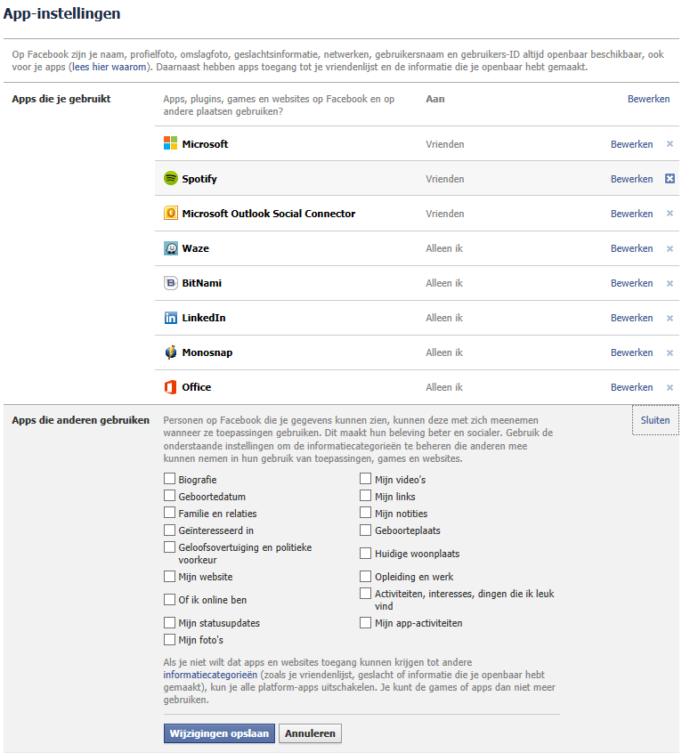Open Bewerken for LinkedIn app
682x753 pixels.
[631, 318]
